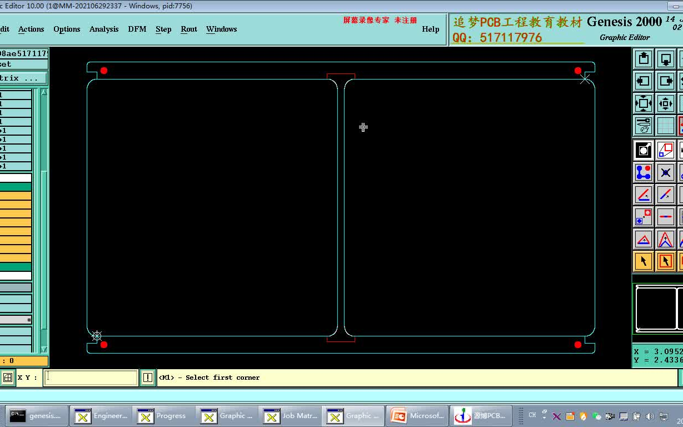Click the pan left arrow icon
Screen dimensions: 683x427
coord(643,81)
